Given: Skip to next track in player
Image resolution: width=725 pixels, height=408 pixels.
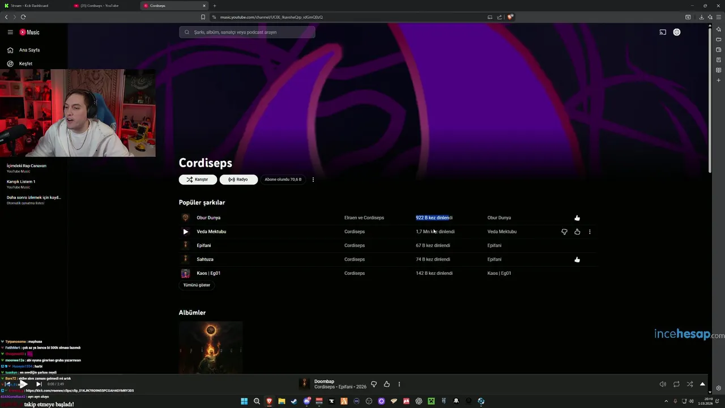Looking at the screenshot, I should pyautogui.click(x=39, y=384).
